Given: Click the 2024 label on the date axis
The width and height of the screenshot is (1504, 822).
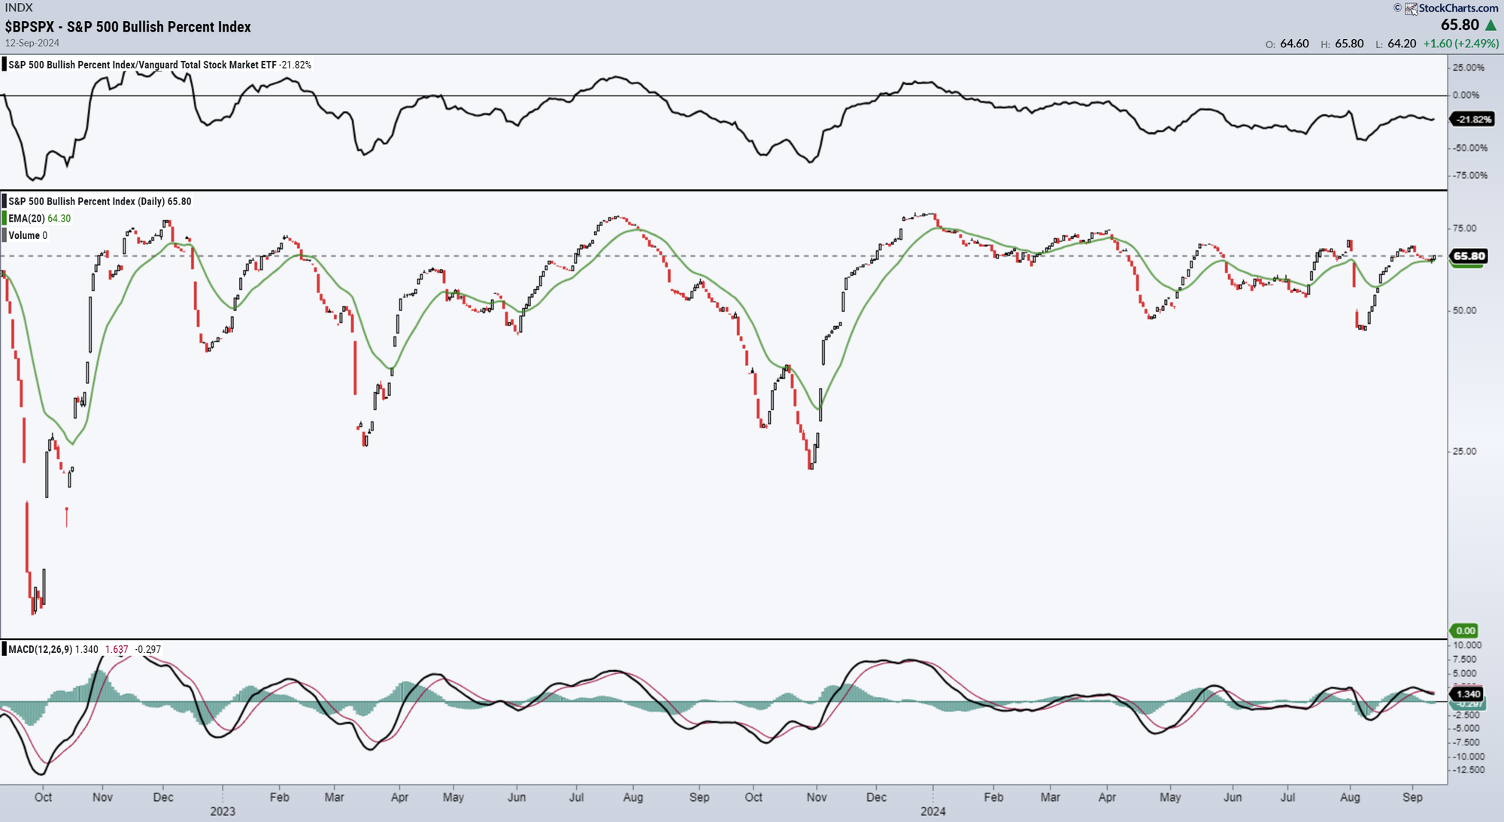Looking at the screenshot, I should coord(934,811).
